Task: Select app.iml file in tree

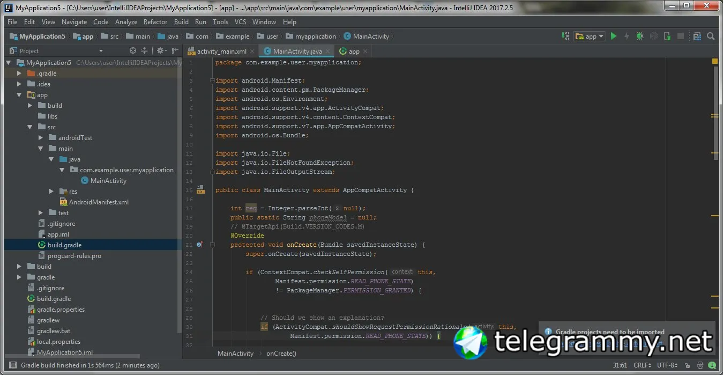Action: point(54,234)
